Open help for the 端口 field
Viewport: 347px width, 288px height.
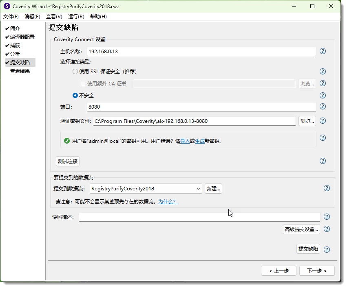click(323, 107)
